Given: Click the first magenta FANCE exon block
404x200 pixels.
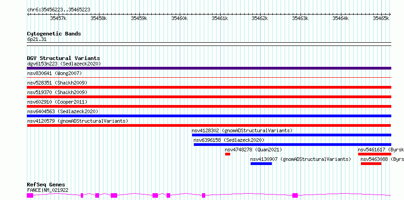Looking at the screenshot, I should coord(30,195).
